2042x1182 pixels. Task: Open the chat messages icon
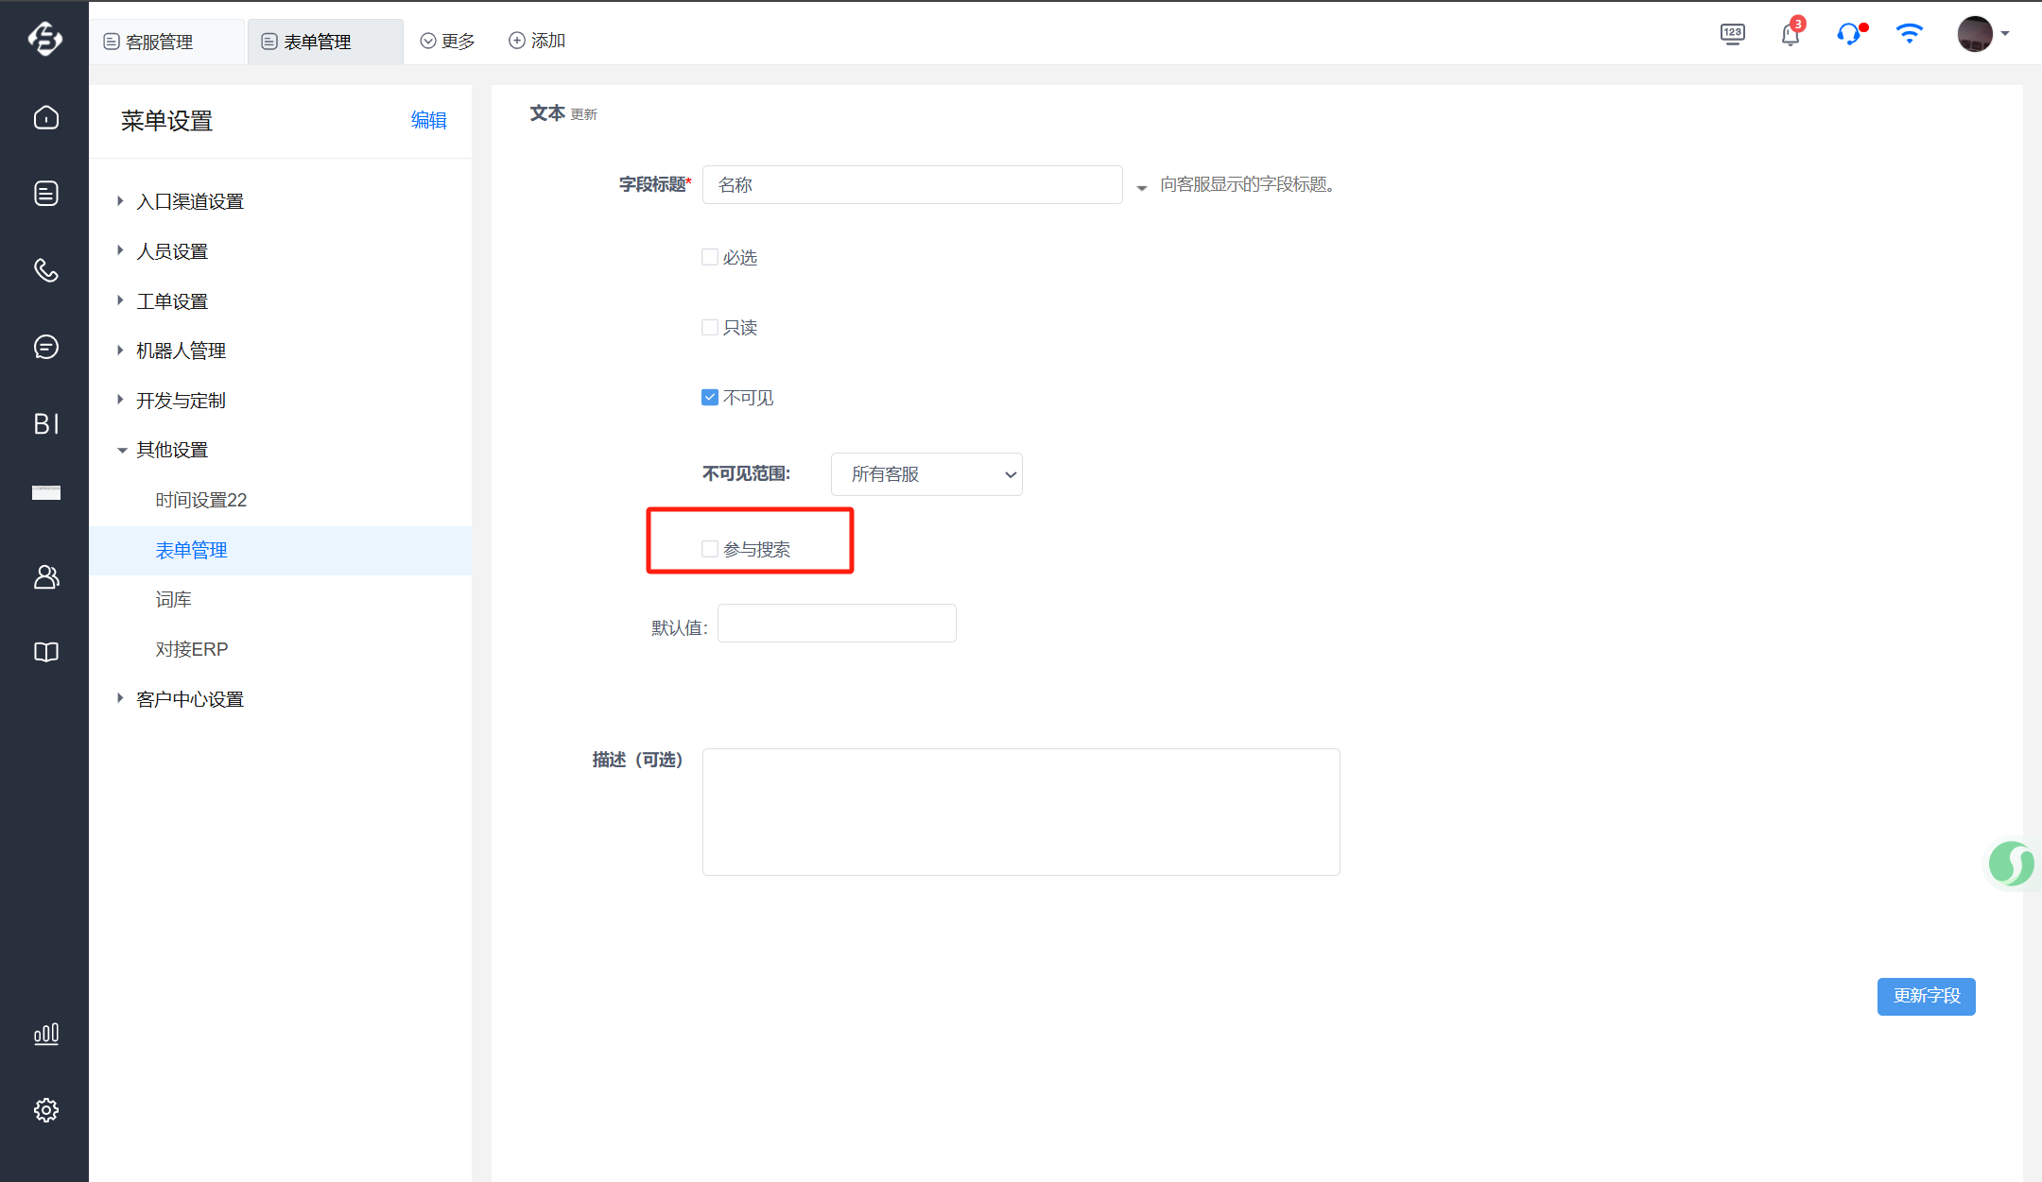[x=45, y=347]
